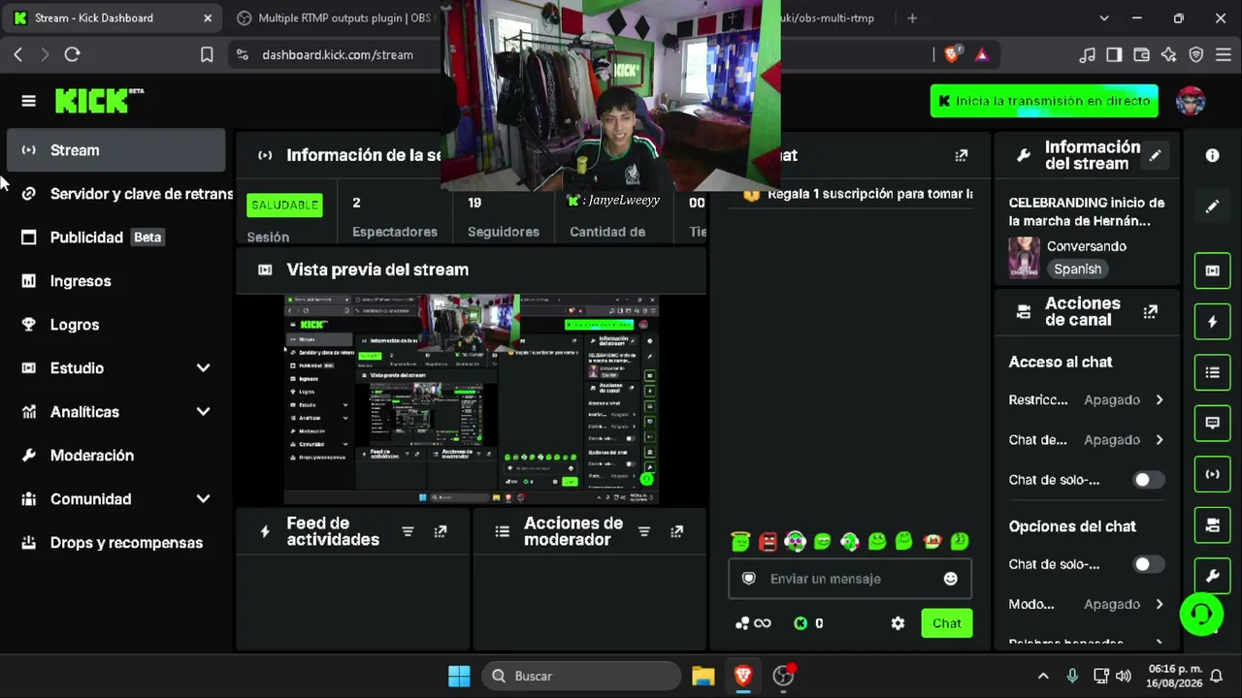Open the Logros page

coord(115,325)
